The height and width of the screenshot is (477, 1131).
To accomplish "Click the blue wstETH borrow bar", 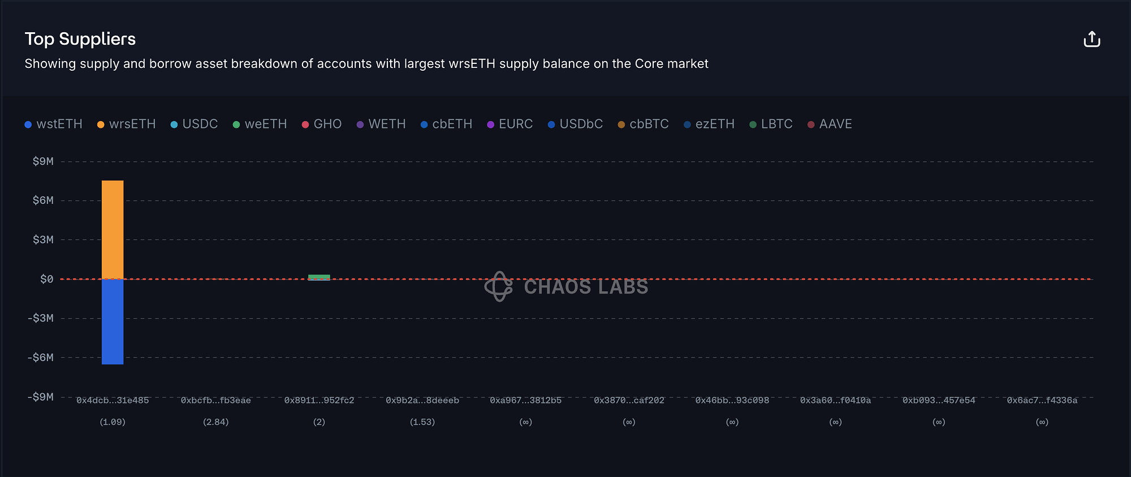I will pyautogui.click(x=113, y=321).
